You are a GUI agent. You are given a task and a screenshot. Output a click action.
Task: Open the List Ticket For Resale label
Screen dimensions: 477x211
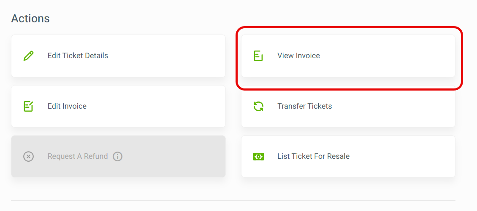(x=313, y=156)
